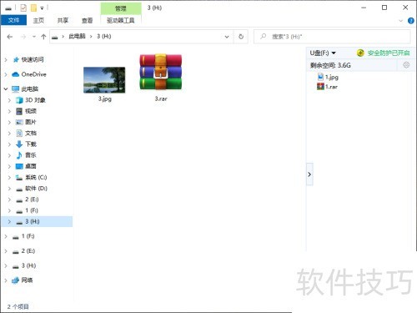Click the refresh button next to address bar
The height and width of the screenshot is (313, 417).
coord(241,37)
